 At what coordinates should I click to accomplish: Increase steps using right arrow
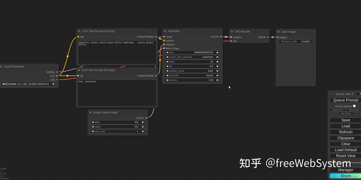click(x=218, y=62)
